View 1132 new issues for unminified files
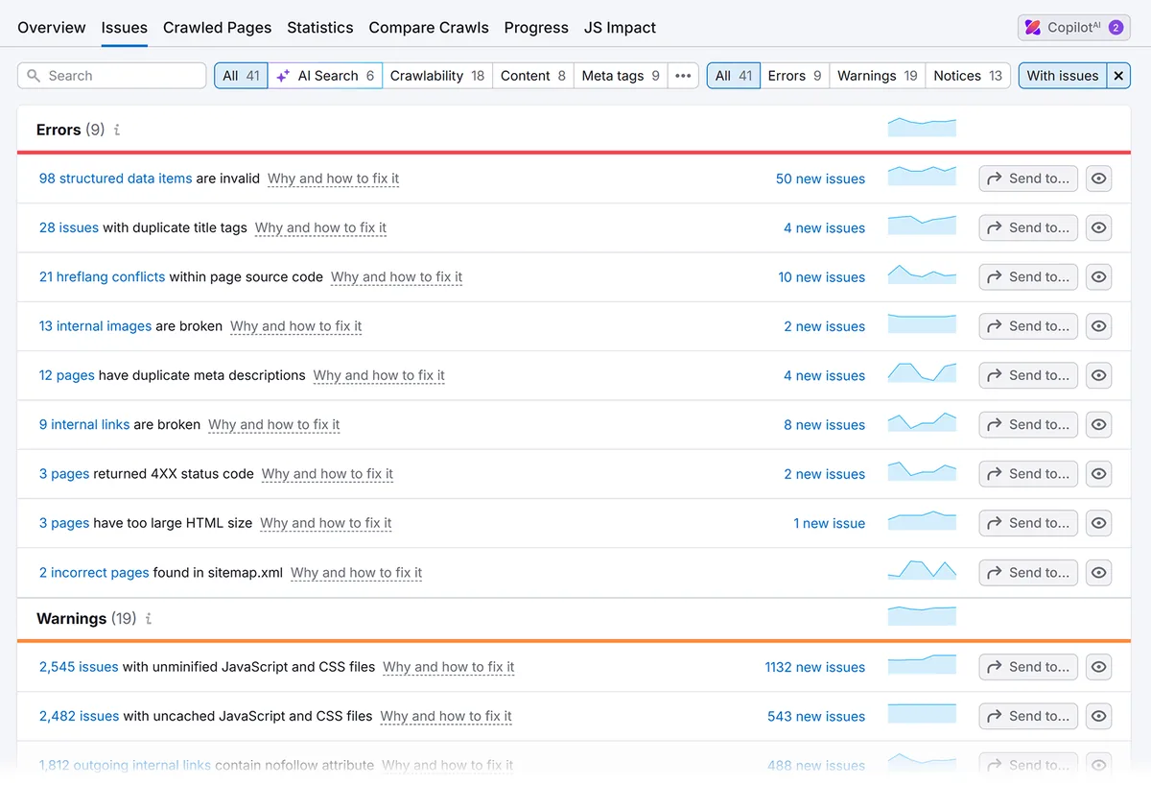The height and width of the screenshot is (785, 1151). pos(815,667)
